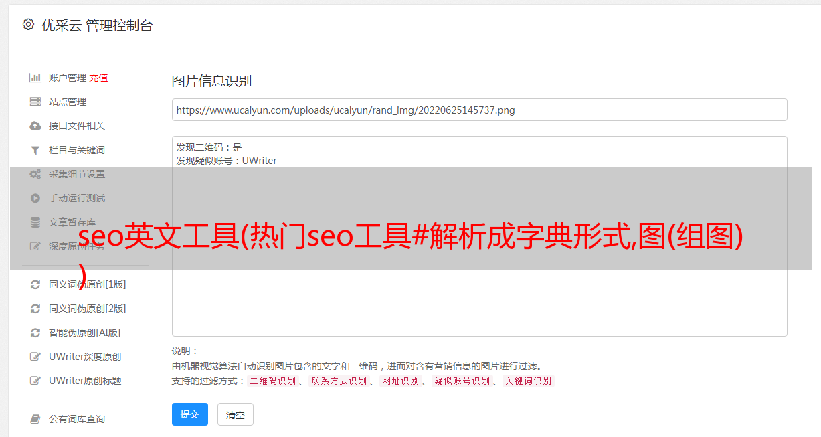
Task: Open the UWriter原创标题 menu item
Action: tap(85, 381)
